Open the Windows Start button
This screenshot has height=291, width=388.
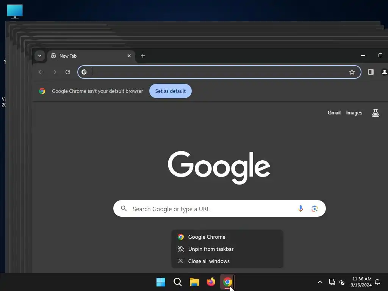click(x=161, y=282)
